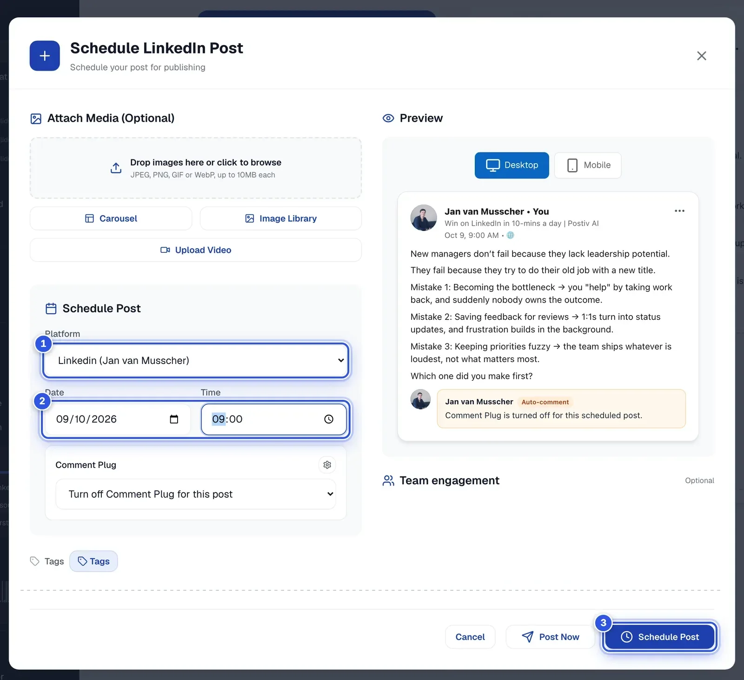Viewport: 744px width, 680px height.
Task: Click the Attach Media image icon
Action: point(36,119)
